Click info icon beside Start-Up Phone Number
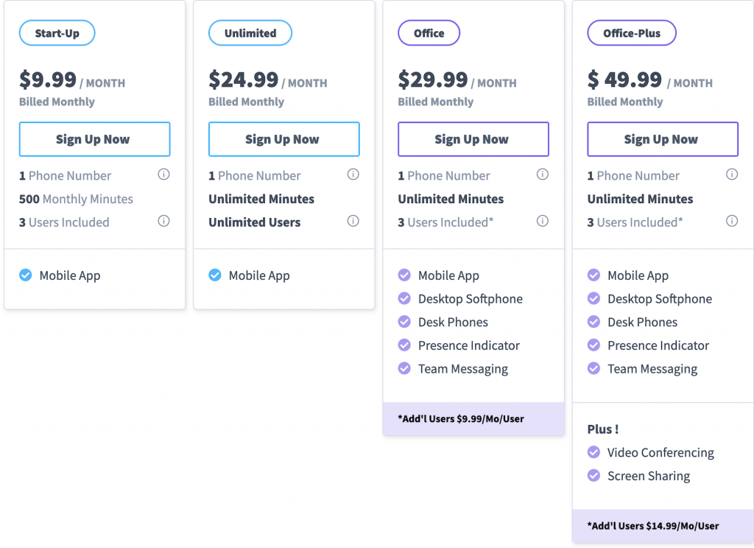 coord(163,175)
